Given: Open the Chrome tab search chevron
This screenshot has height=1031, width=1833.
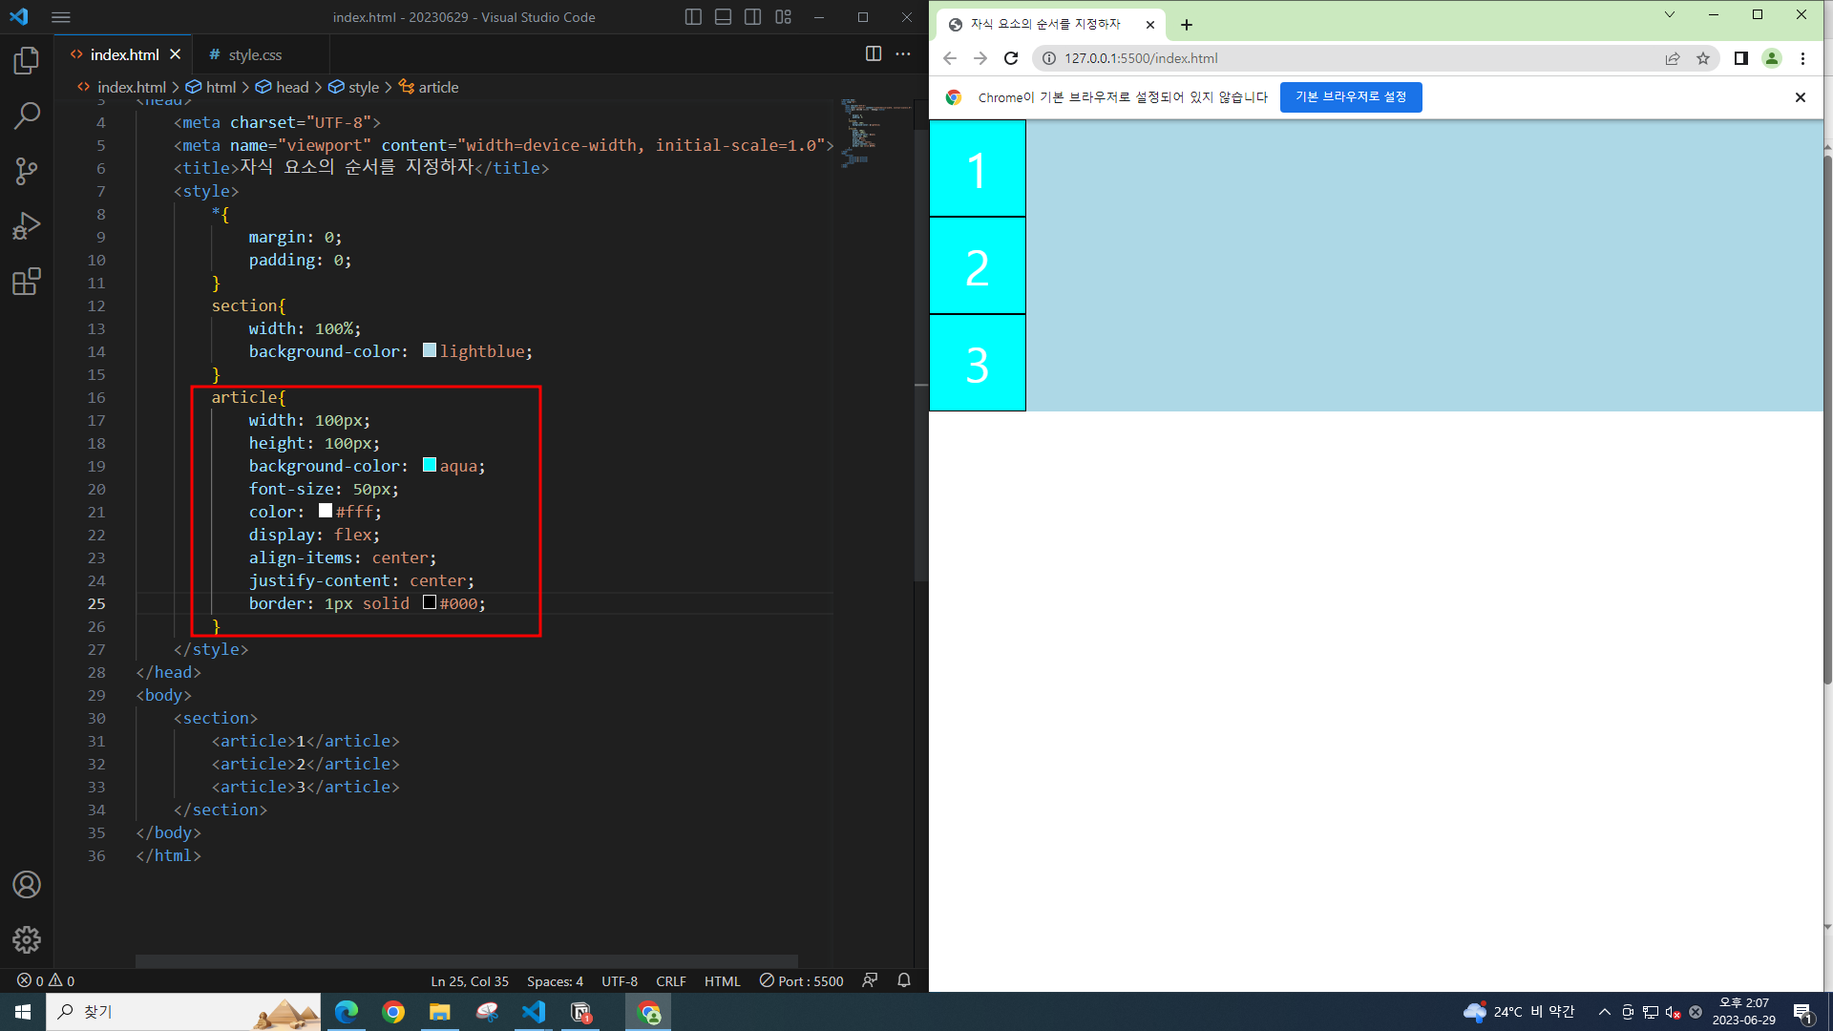Looking at the screenshot, I should [x=1670, y=14].
